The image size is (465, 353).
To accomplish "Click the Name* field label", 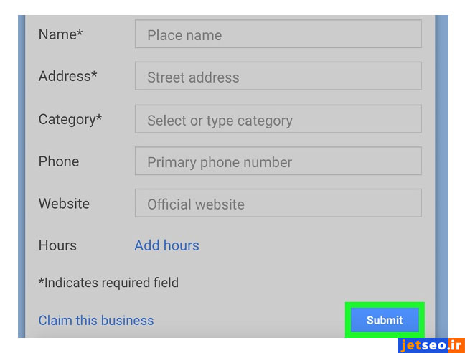I will click(x=61, y=34).
